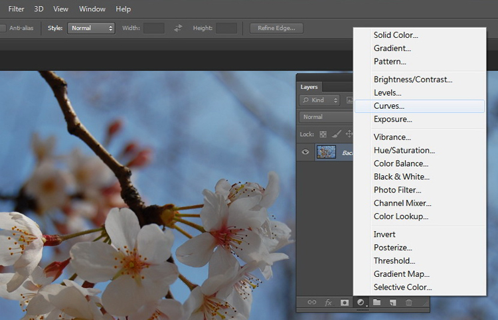Click new adjustment layer half-circle icon
The image size is (498, 320).
(x=361, y=302)
